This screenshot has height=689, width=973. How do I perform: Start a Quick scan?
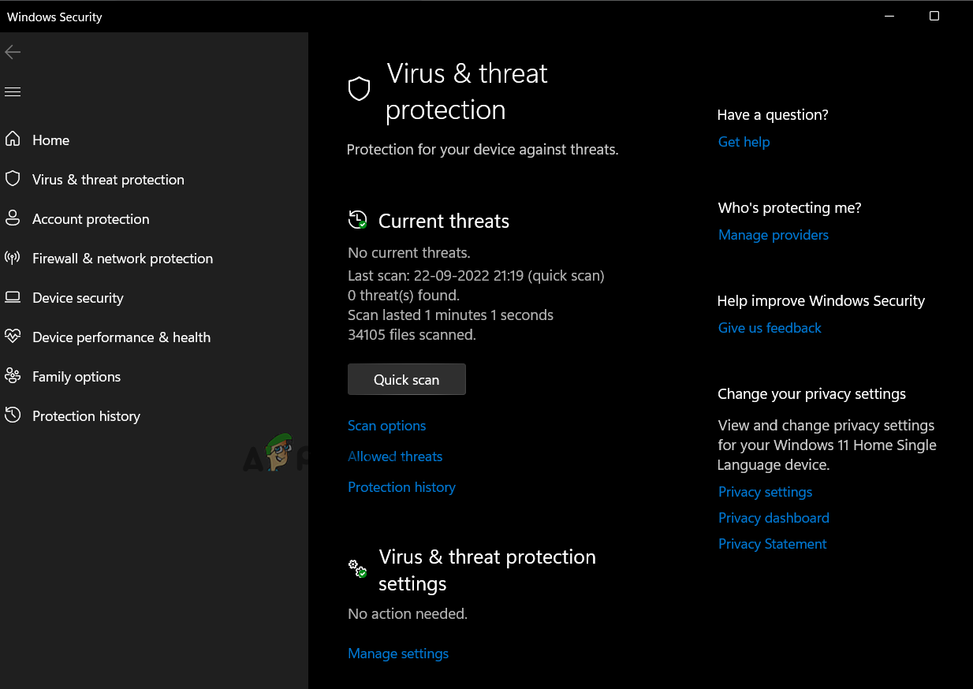(406, 379)
